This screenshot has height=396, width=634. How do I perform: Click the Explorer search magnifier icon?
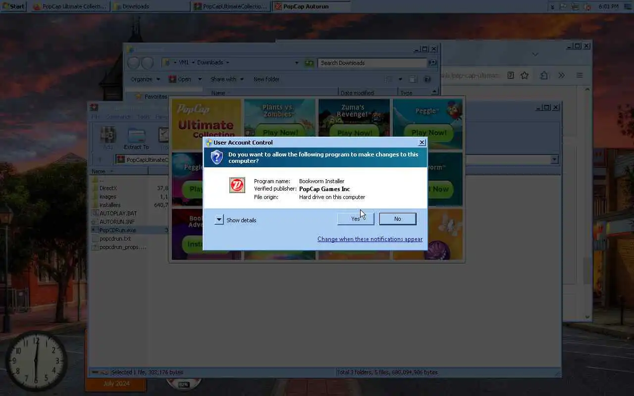(x=432, y=63)
